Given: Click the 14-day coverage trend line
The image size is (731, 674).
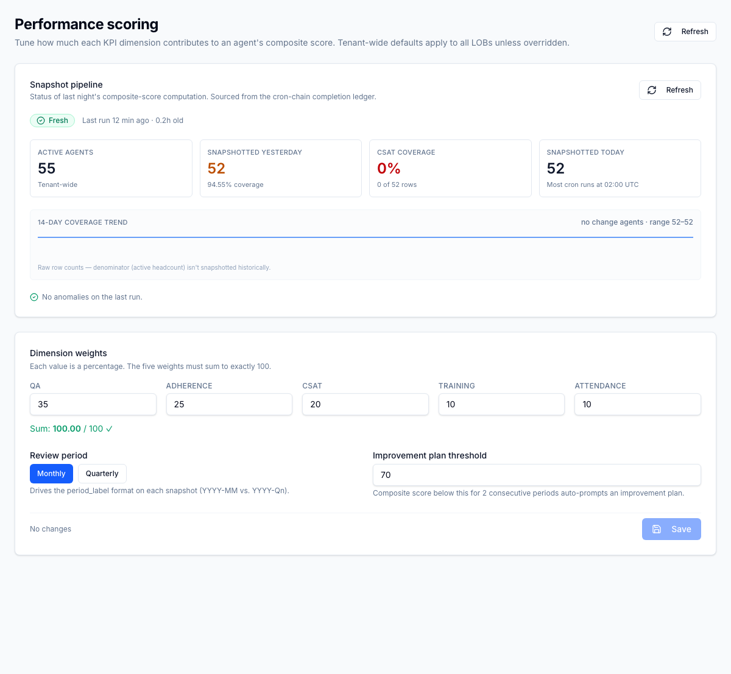Looking at the screenshot, I should point(365,237).
